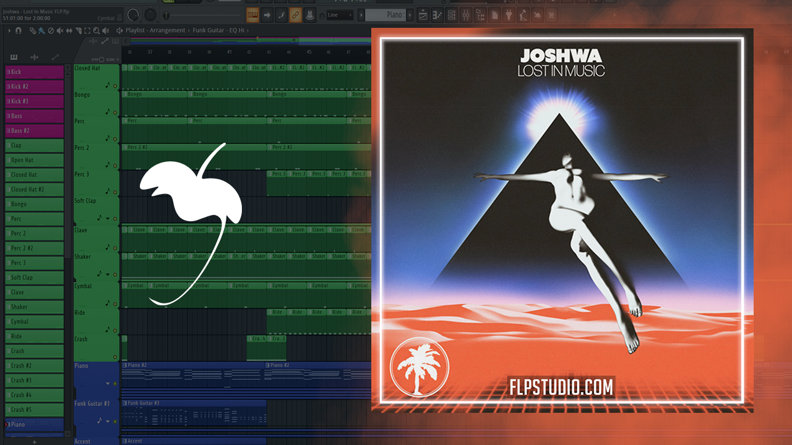Image resolution: width=792 pixels, height=445 pixels.
Task: Toggle the Step/Slide switch
Action: 101,59
